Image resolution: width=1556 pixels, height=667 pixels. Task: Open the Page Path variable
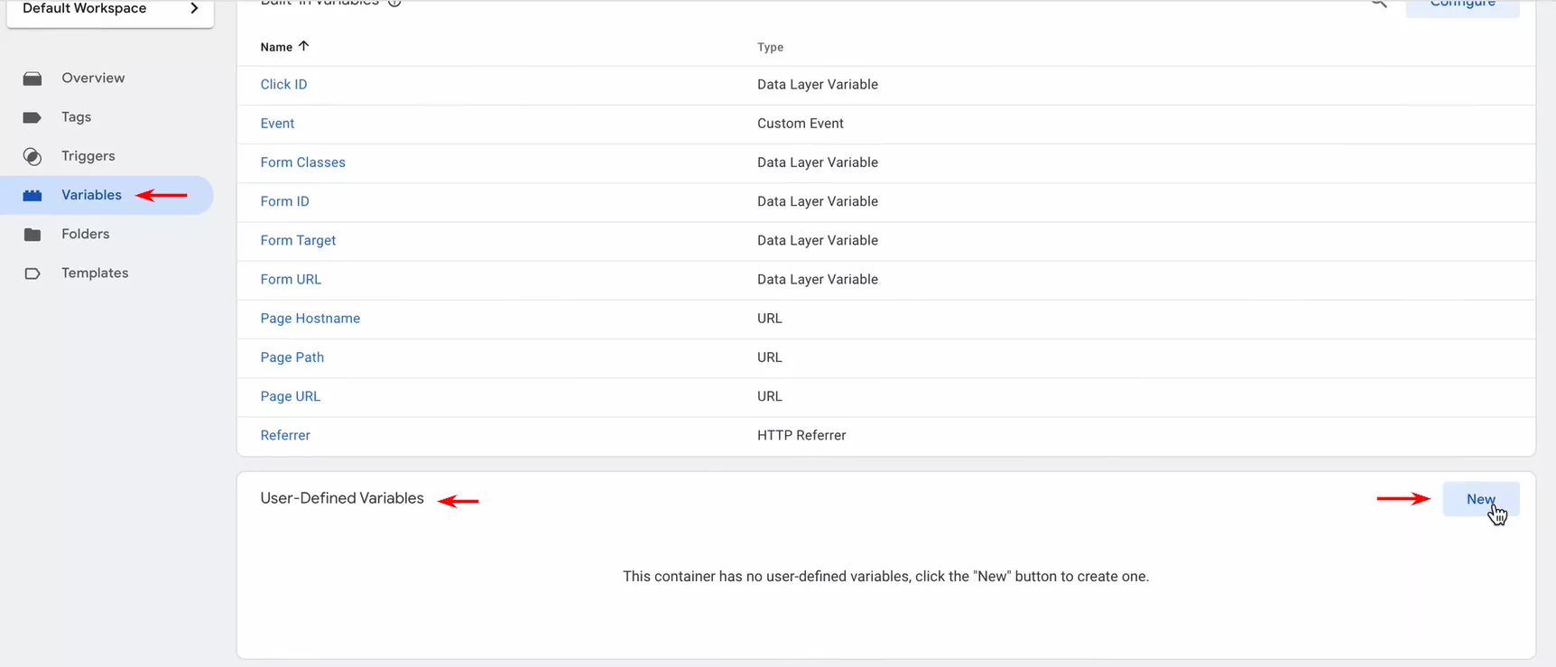292,357
